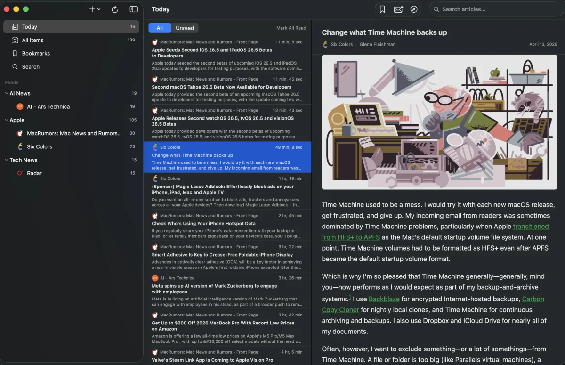Image resolution: width=565 pixels, height=365 pixels.
Task: Add a new feed with the plus button
Action: point(91,9)
